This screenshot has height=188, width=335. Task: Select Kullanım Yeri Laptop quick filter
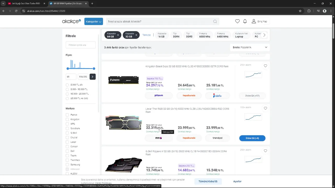[241, 35]
